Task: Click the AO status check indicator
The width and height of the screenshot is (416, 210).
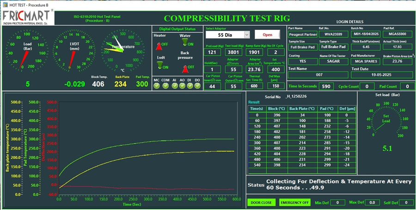Action: (x=182, y=86)
